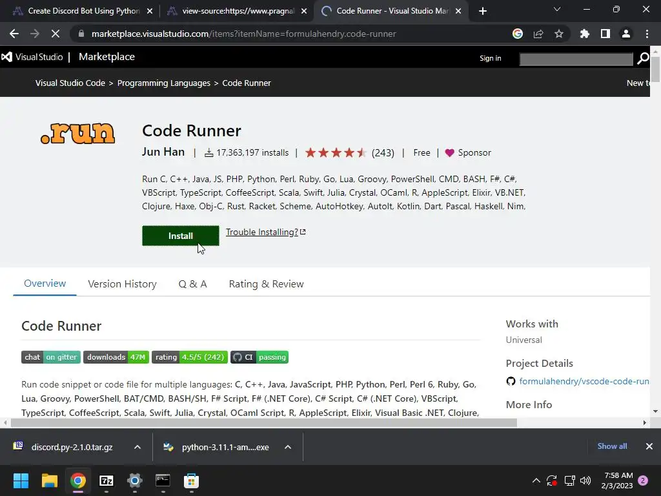661x496 pixels.
Task: Click Visual Studio Code breadcrumb
Action: tap(70, 83)
